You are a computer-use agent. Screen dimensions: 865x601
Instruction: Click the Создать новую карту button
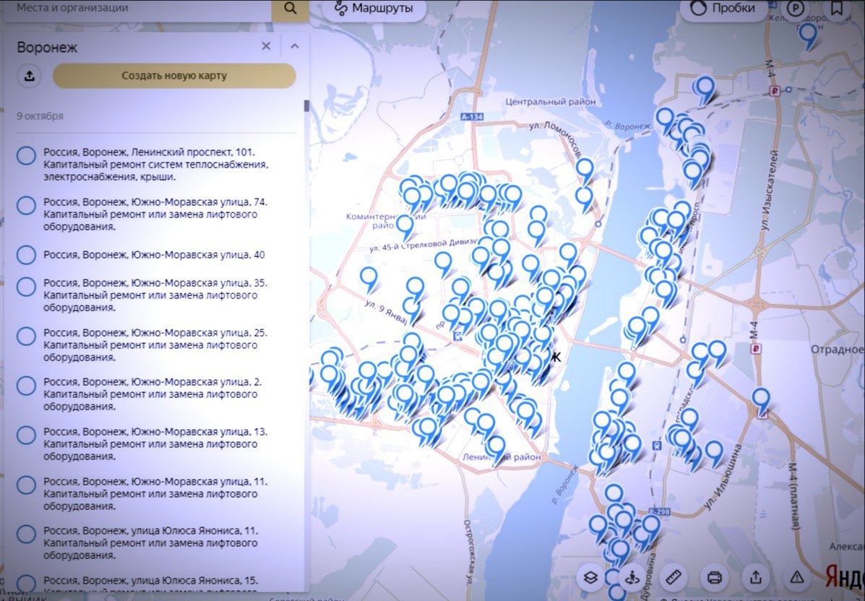coord(174,76)
